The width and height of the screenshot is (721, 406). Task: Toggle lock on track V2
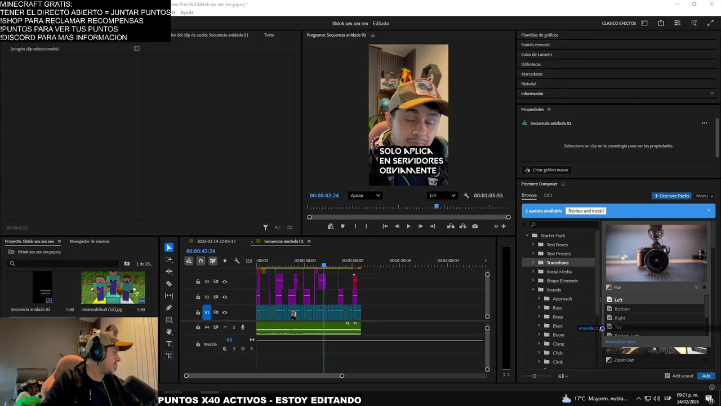(x=198, y=297)
